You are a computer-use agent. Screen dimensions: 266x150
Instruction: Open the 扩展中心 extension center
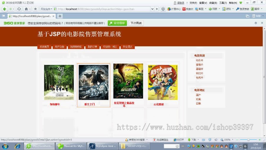click(174, 9)
